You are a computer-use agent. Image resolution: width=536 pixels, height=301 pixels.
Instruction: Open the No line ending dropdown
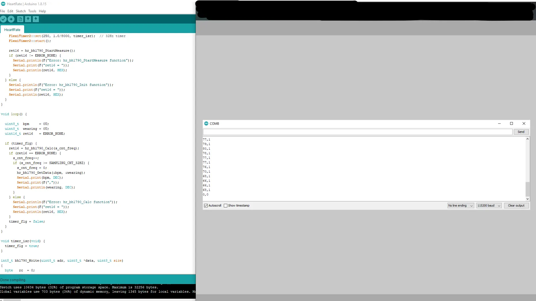click(x=460, y=206)
